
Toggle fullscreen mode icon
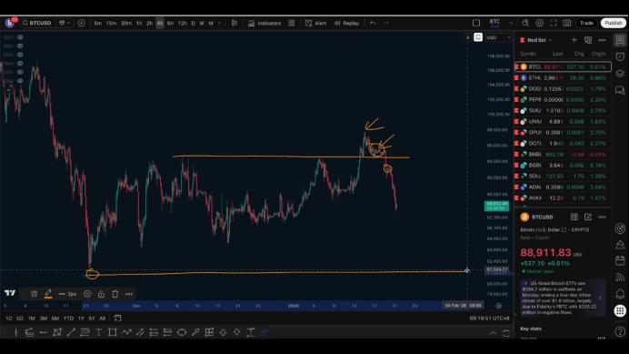click(554, 24)
